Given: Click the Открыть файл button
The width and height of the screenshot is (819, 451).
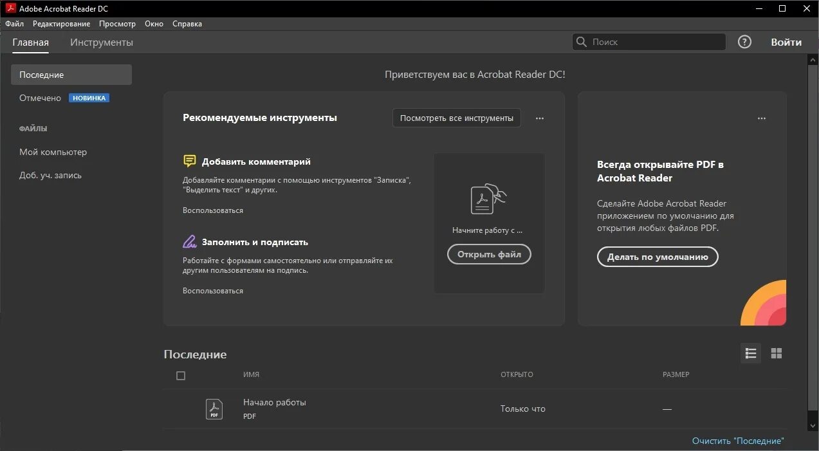Looking at the screenshot, I should click(489, 254).
